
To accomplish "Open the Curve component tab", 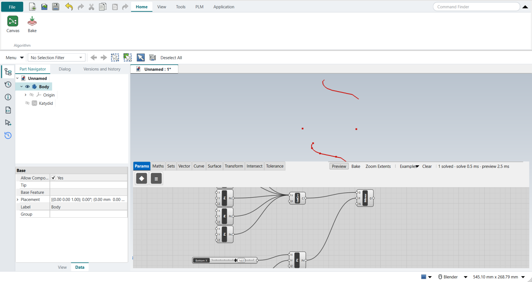I will pyautogui.click(x=199, y=166).
